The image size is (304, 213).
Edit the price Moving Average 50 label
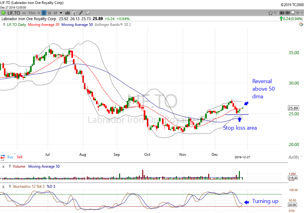77,24
